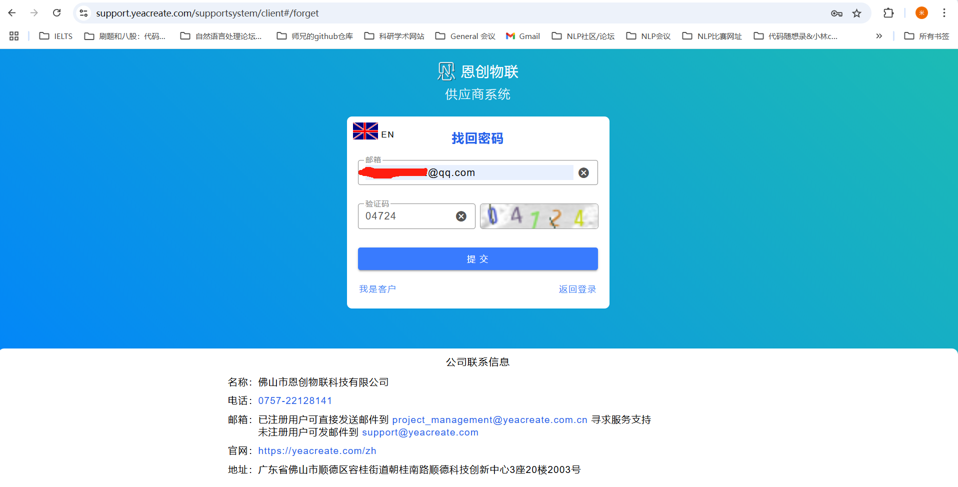Switch language to EN via the UK flag
This screenshot has width=958, height=487.
tap(365, 131)
